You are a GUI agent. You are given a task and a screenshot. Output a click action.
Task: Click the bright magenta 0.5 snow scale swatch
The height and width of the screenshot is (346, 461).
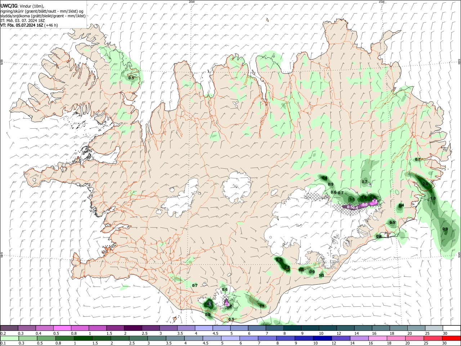tap(62, 328)
